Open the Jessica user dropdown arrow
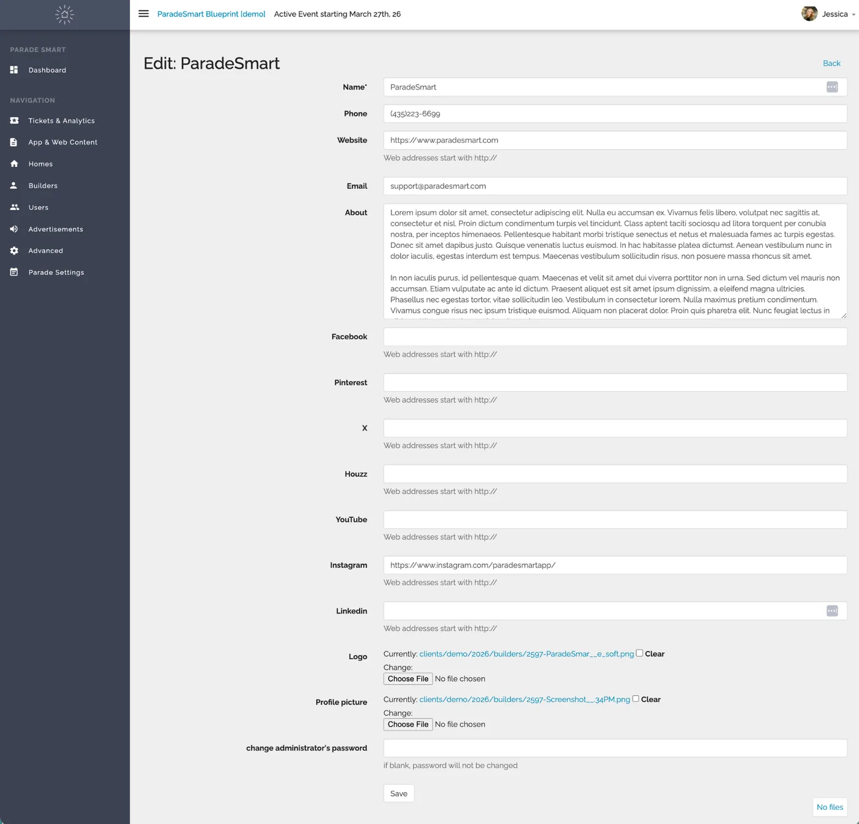Image resolution: width=859 pixels, height=824 pixels. click(x=853, y=15)
